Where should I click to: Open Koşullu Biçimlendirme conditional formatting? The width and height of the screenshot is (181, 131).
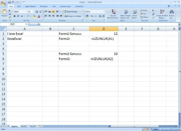coord(113,14)
